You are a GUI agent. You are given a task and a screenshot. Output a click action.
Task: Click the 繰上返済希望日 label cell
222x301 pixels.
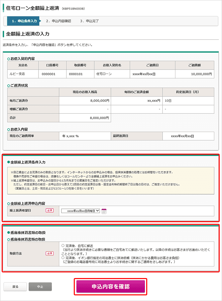coord(33,211)
